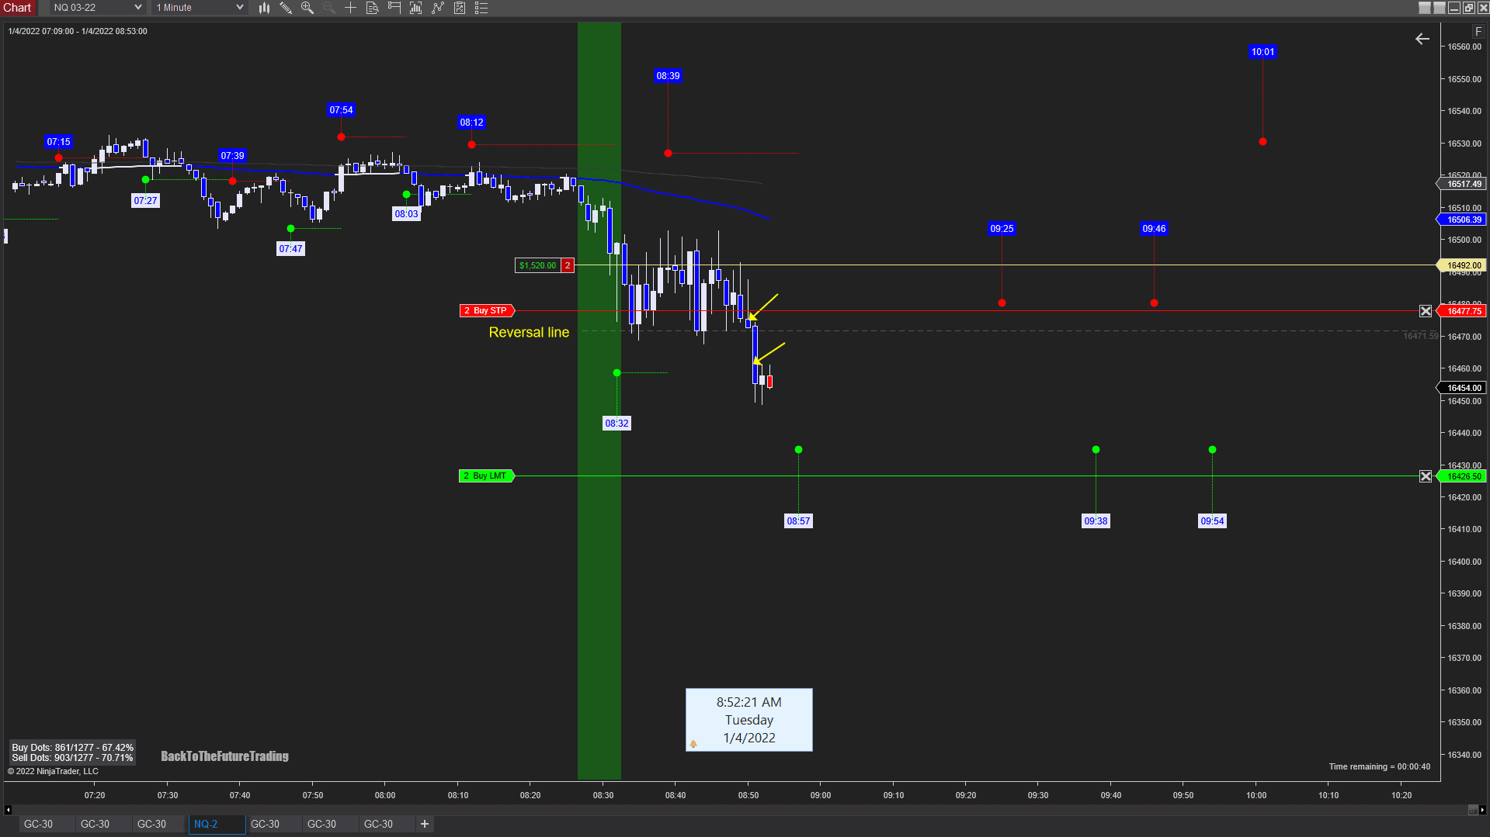Open the 1 Minute interval dropdown
1490x837 pixels.
(200, 8)
